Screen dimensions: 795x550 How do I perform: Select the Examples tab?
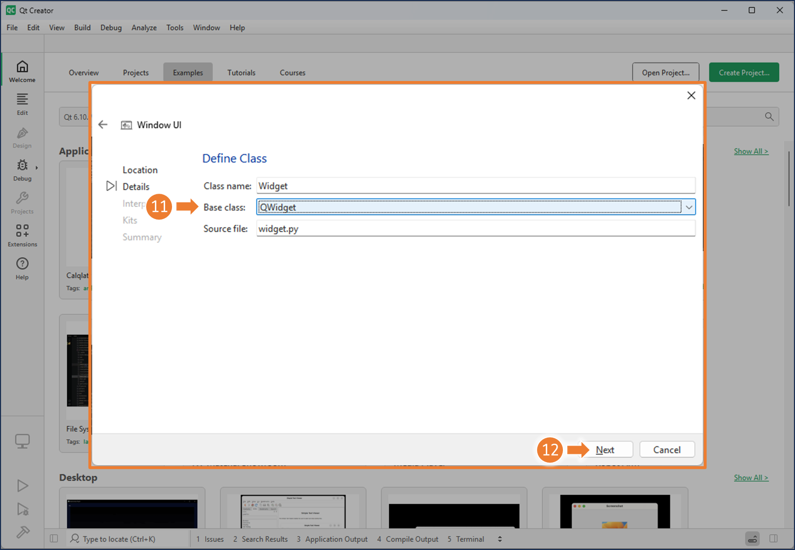pyautogui.click(x=188, y=73)
